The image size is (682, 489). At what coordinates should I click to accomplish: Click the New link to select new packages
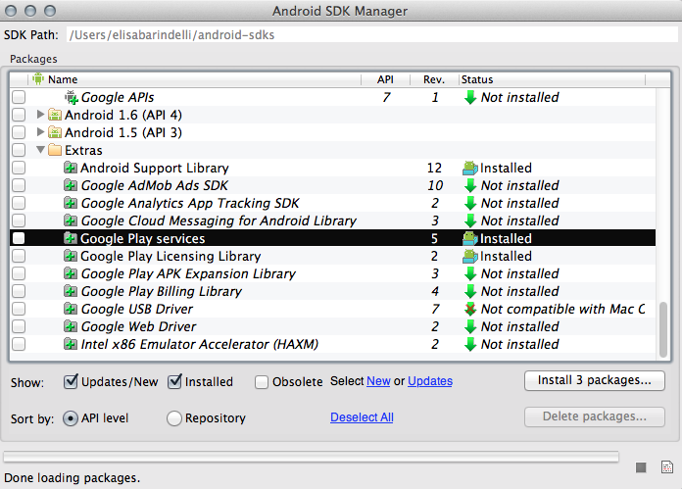(378, 381)
